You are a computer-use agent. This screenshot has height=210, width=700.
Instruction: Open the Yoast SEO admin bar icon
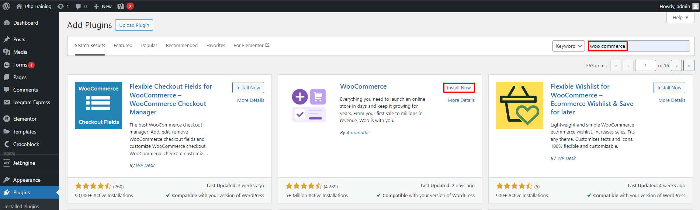click(121, 6)
